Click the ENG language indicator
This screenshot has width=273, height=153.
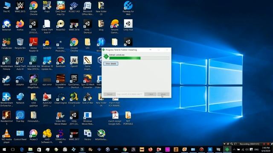pyautogui.click(x=256, y=149)
